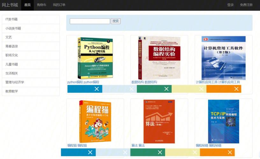The width and height of the screenshot is (260, 159).
Task: Close the orange bar beneath 编程秘籍 title
Action: coord(230,152)
